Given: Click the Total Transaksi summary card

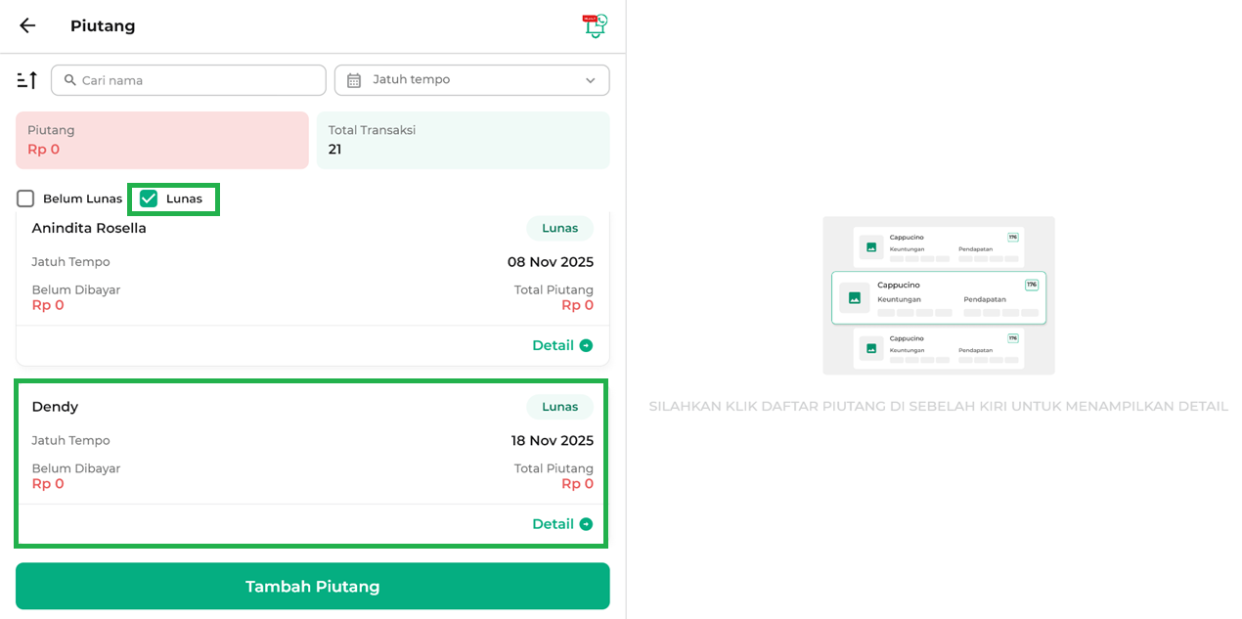Looking at the screenshot, I should point(463,140).
